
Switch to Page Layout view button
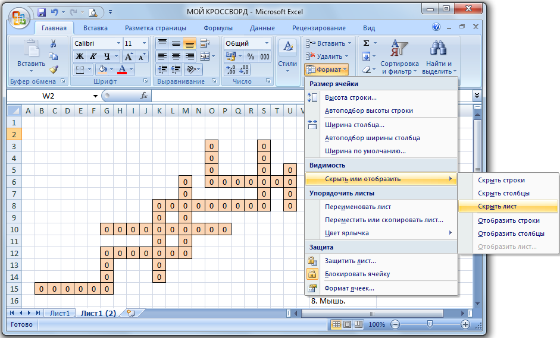(x=347, y=324)
